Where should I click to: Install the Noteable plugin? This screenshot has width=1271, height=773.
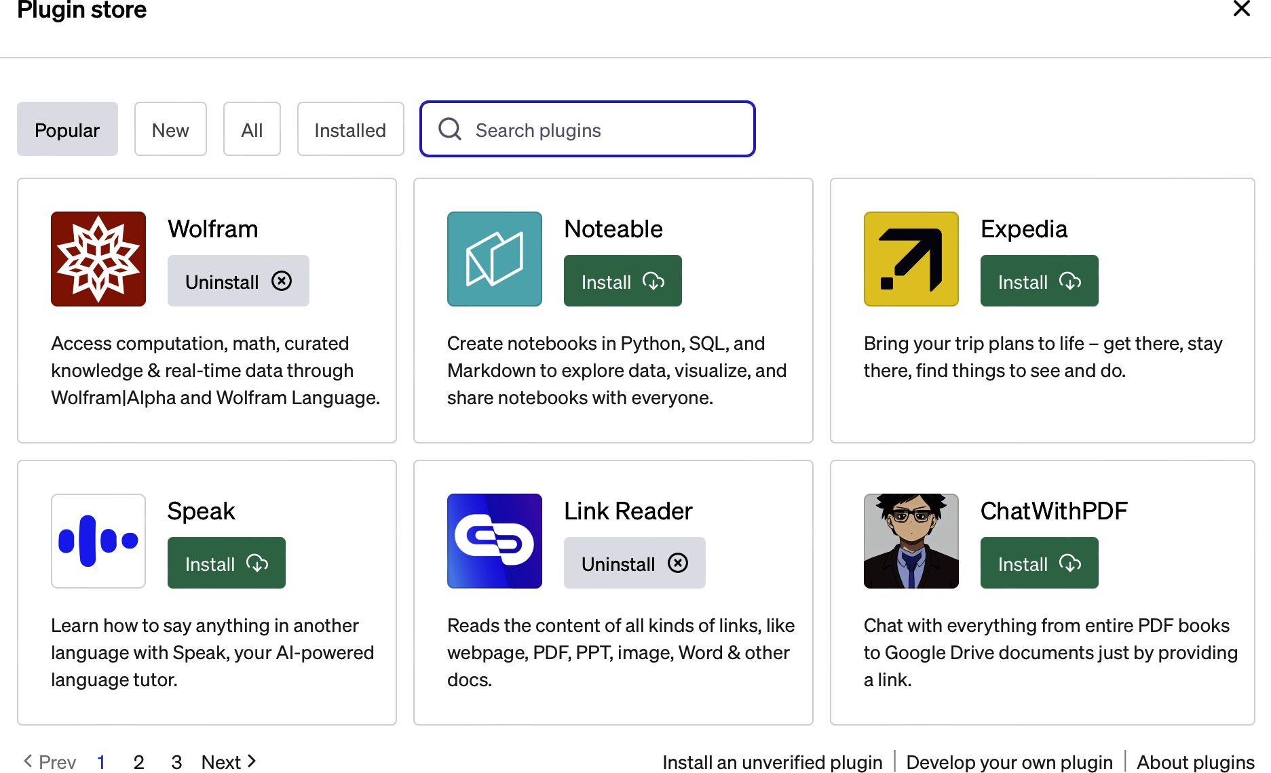tap(623, 281)
